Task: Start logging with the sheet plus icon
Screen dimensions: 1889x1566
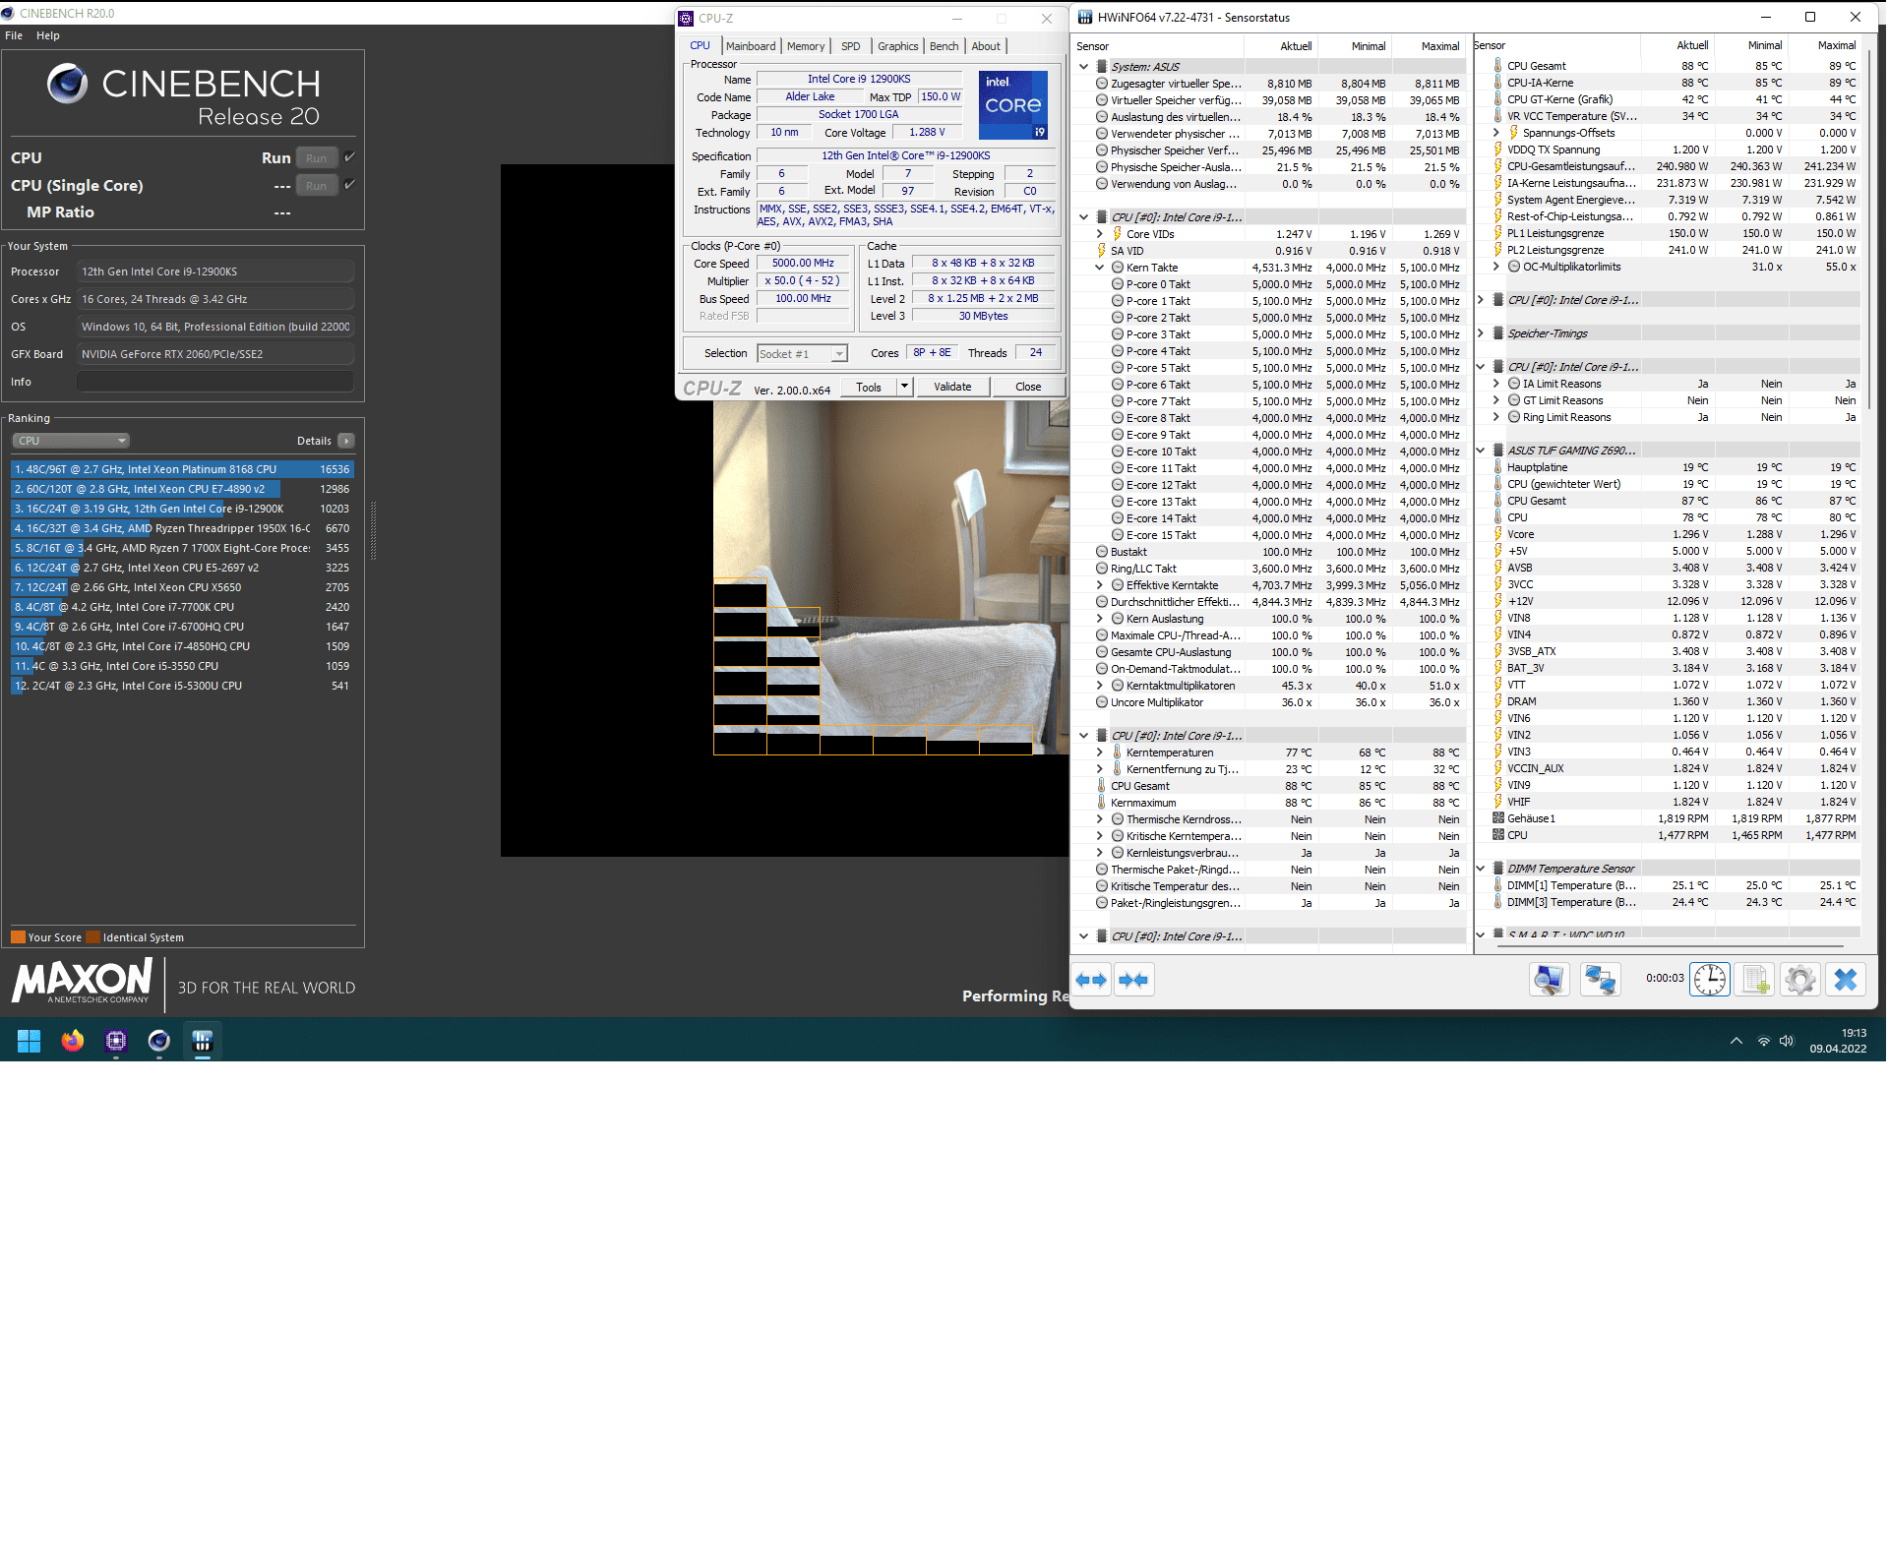Action: click(1756, 980)
